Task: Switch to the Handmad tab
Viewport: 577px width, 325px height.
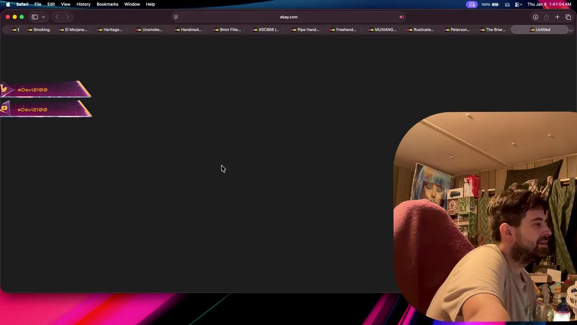Action: click(188, 29)
